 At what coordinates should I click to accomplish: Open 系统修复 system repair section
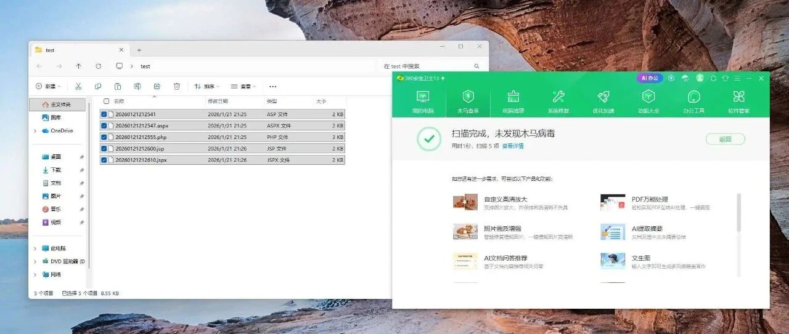click(558, 102)
